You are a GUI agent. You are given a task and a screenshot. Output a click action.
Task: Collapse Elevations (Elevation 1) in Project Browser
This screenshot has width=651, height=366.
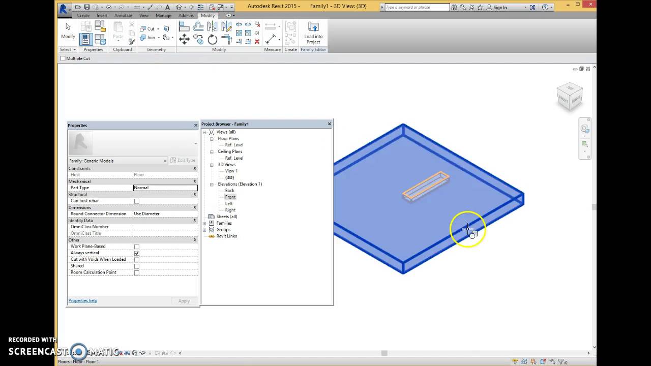(x=212, y=184)
